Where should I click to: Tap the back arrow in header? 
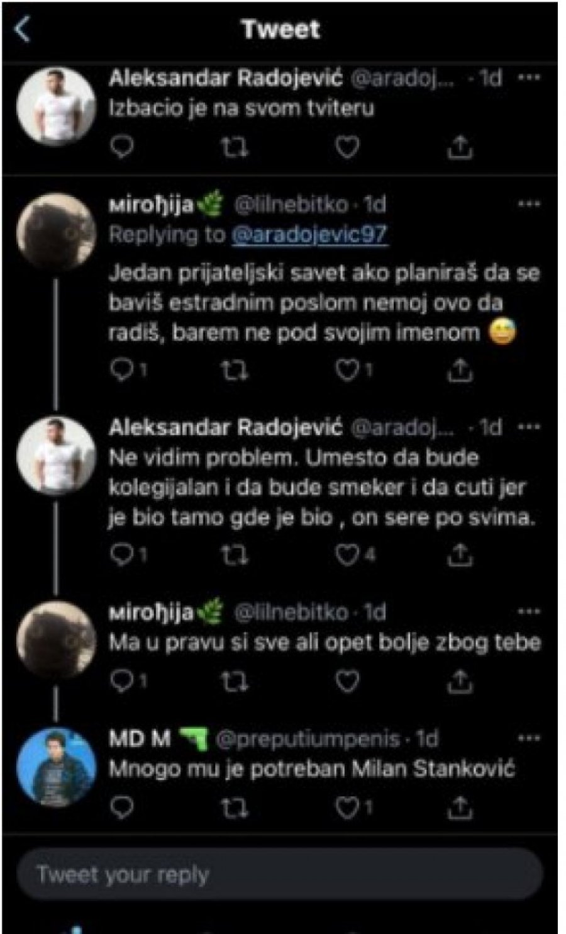pyautogui.click(x=23, y=29)
